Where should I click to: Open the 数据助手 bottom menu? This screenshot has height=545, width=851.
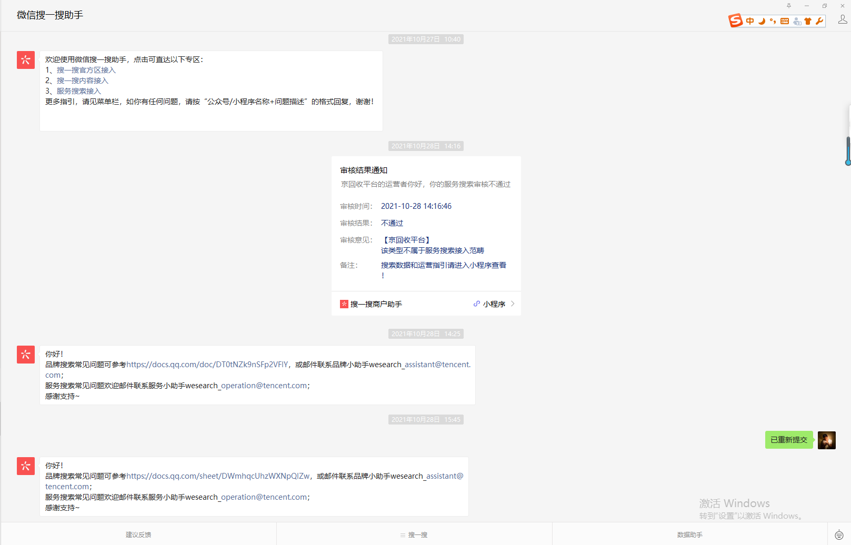coord(690,534)
